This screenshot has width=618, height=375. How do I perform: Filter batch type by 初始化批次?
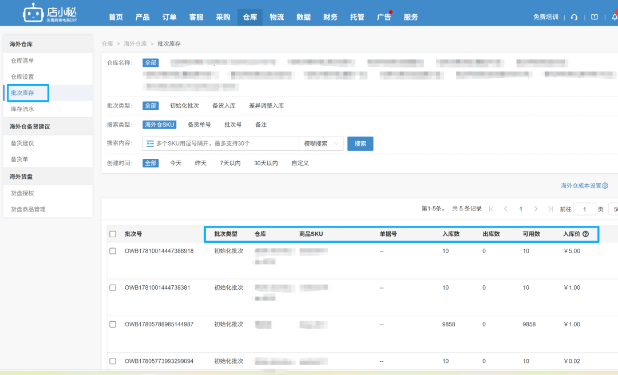click(x=184, y=106)
